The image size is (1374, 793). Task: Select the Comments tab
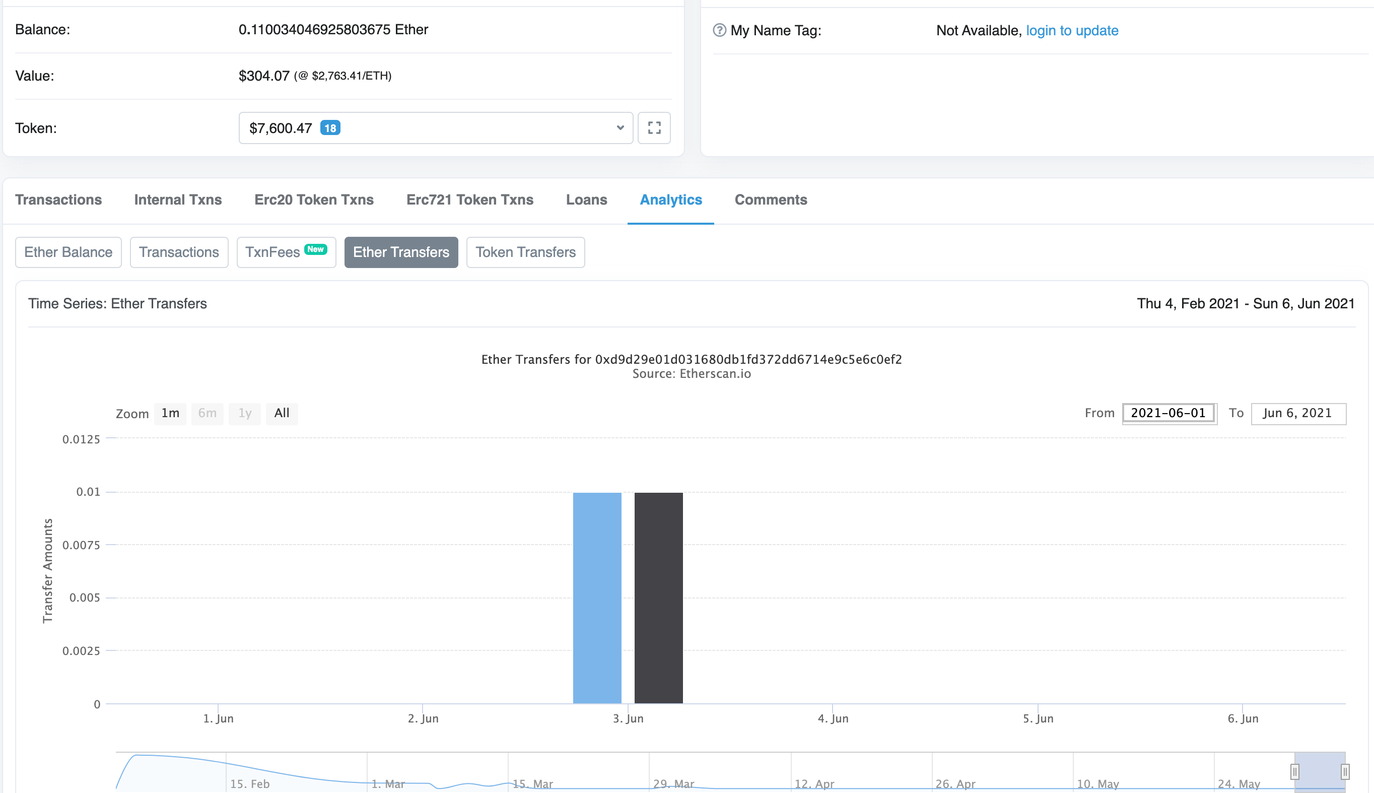click(x=771, y=200)
